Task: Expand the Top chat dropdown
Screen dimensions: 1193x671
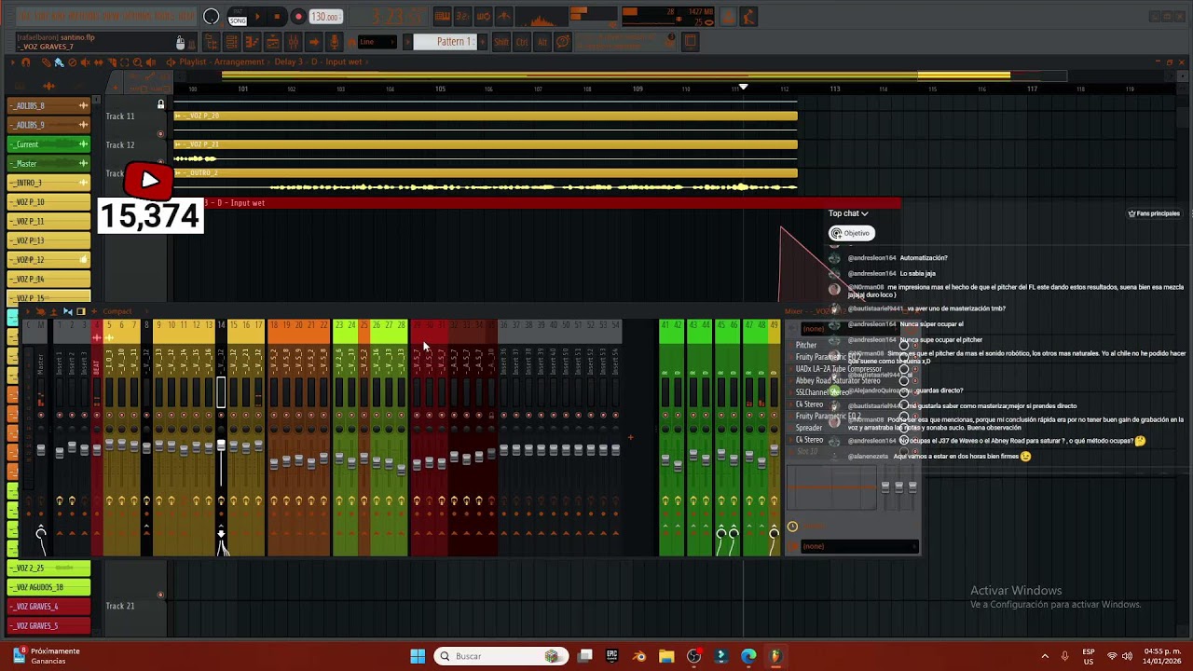Action: (848, 213)
